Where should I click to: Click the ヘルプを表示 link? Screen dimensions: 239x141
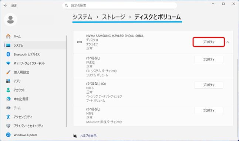point(88,136)
